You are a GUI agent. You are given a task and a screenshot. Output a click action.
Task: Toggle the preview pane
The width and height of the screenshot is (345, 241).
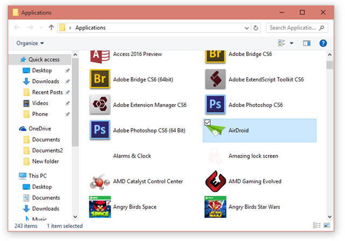(307, 43)
